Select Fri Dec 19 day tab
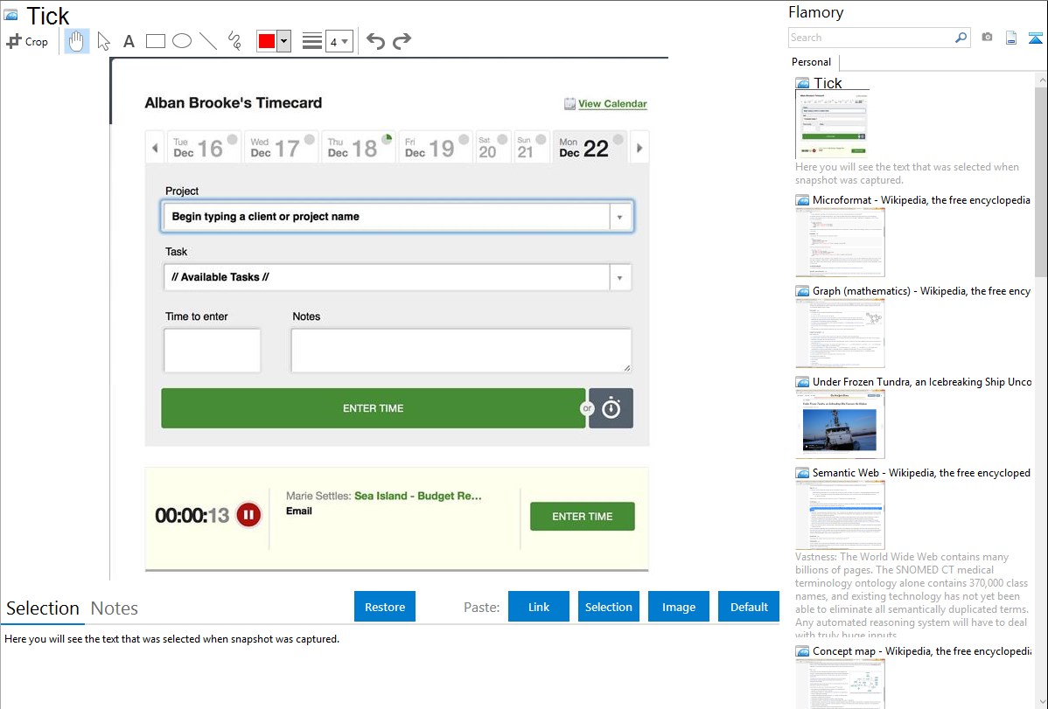 435,147
